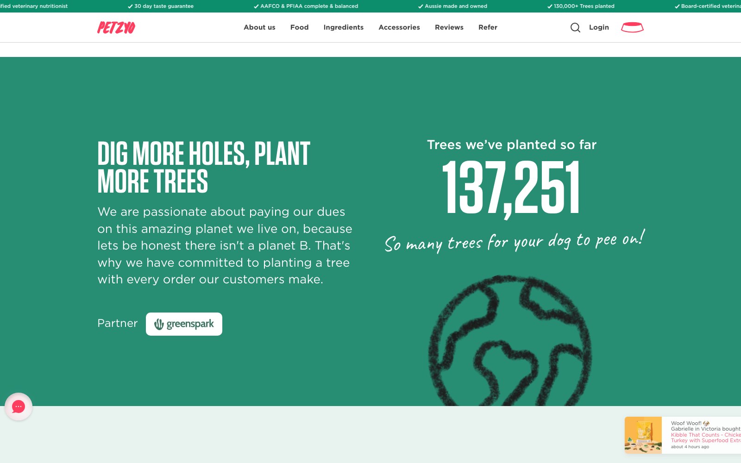The height and width of the screenshot is (463, 741).
Task: View the Reviews page
Action: point(449,27)
